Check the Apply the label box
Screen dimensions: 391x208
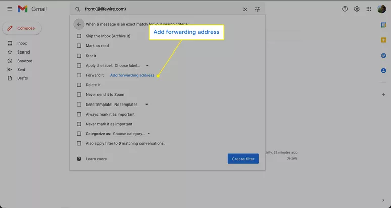pyautogui.click(x=79, y=65)
